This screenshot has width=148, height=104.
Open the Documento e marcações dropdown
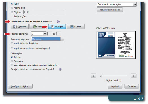[117, 4]
